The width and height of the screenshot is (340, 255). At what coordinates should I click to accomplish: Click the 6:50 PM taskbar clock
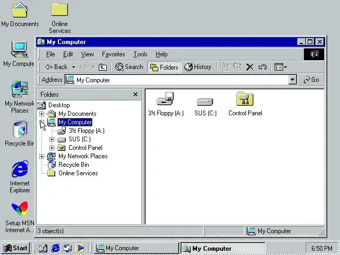(322, 248)
